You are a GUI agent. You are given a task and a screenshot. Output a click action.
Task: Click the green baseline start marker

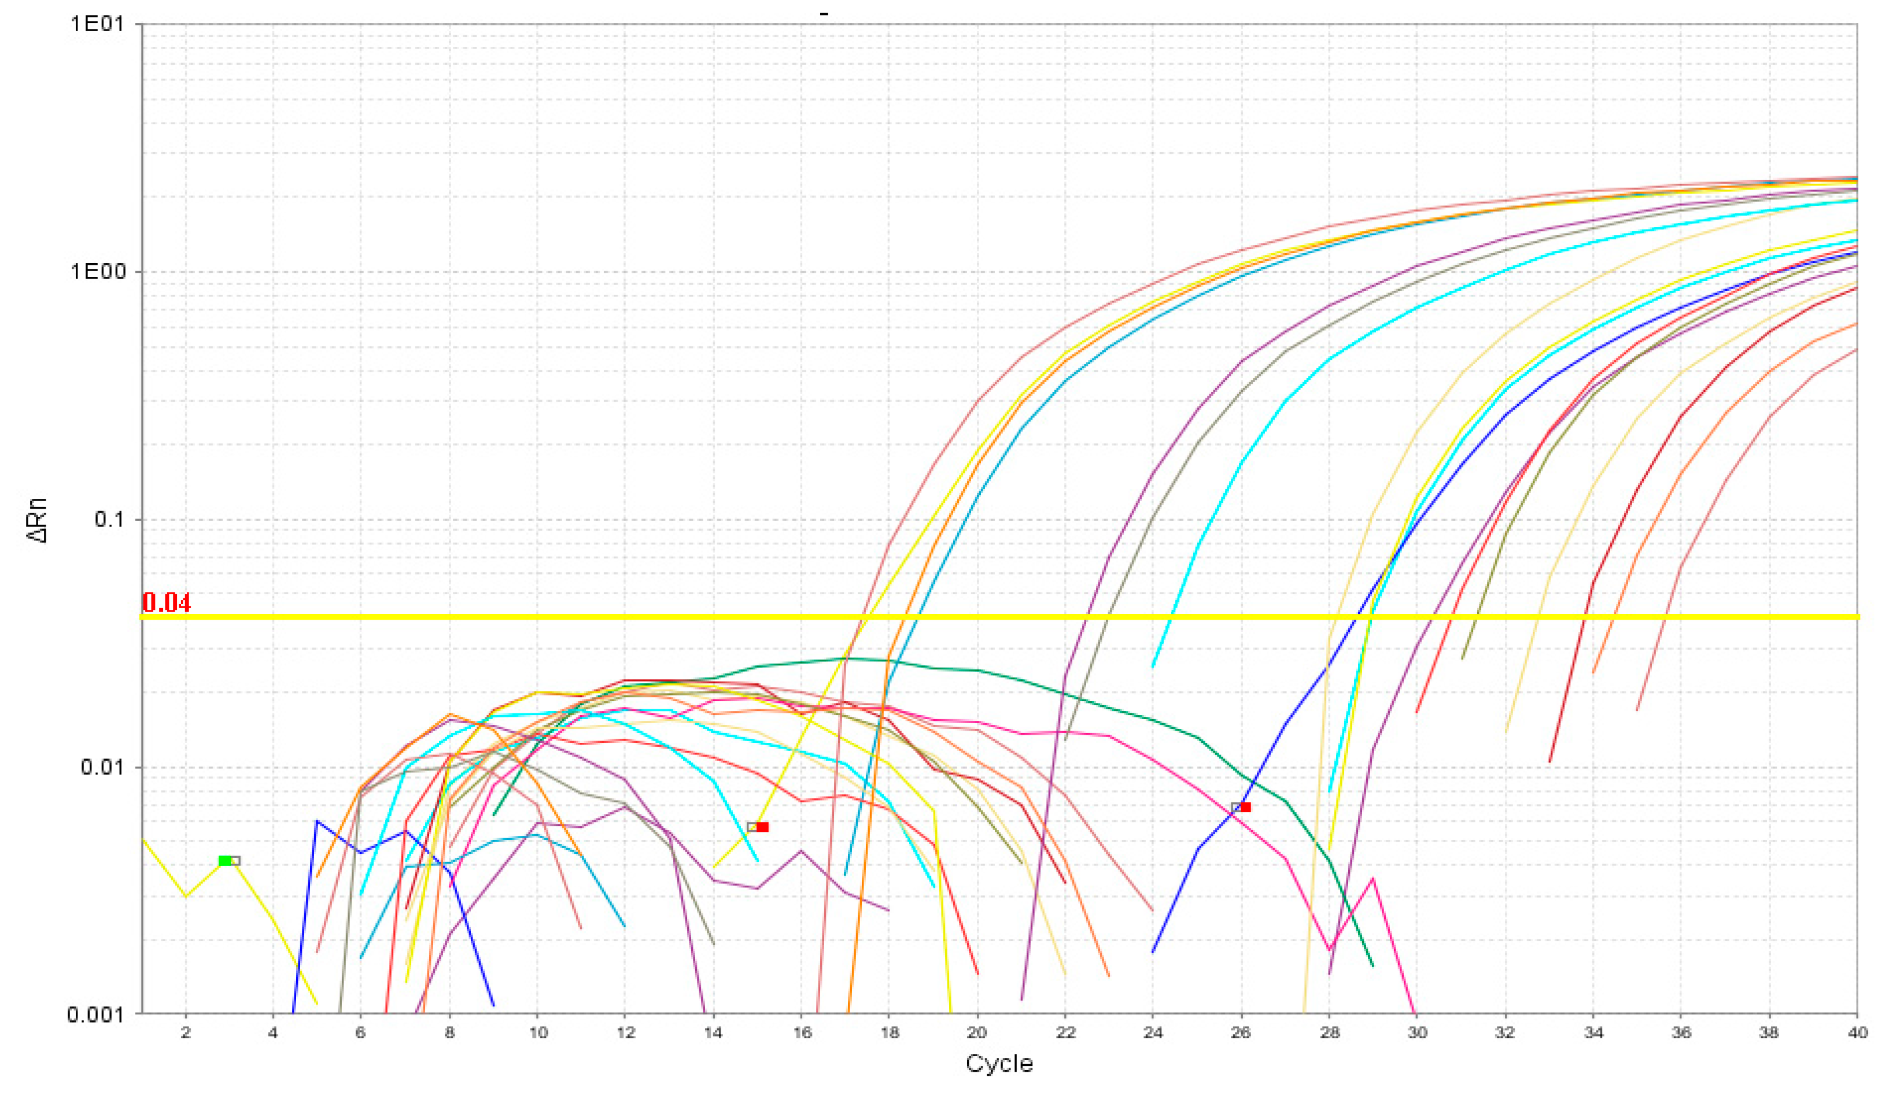point(224,861)
